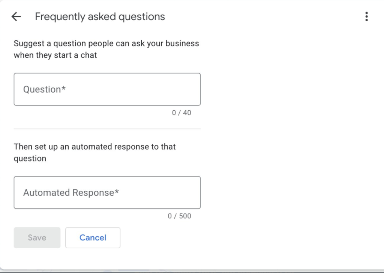Focus the Question input field
The width and height of the screenshot is (384, 273).
(x=107, y=89)
